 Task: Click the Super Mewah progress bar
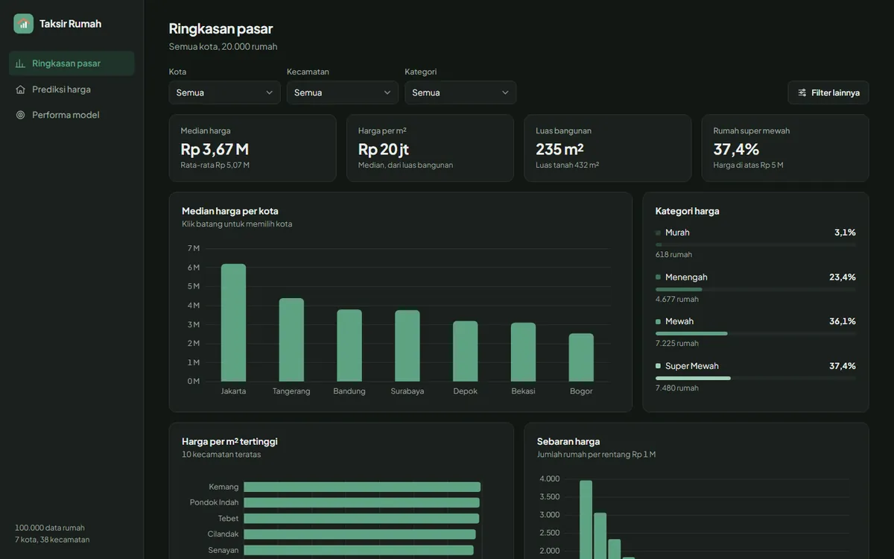click(x=755, y=378)
